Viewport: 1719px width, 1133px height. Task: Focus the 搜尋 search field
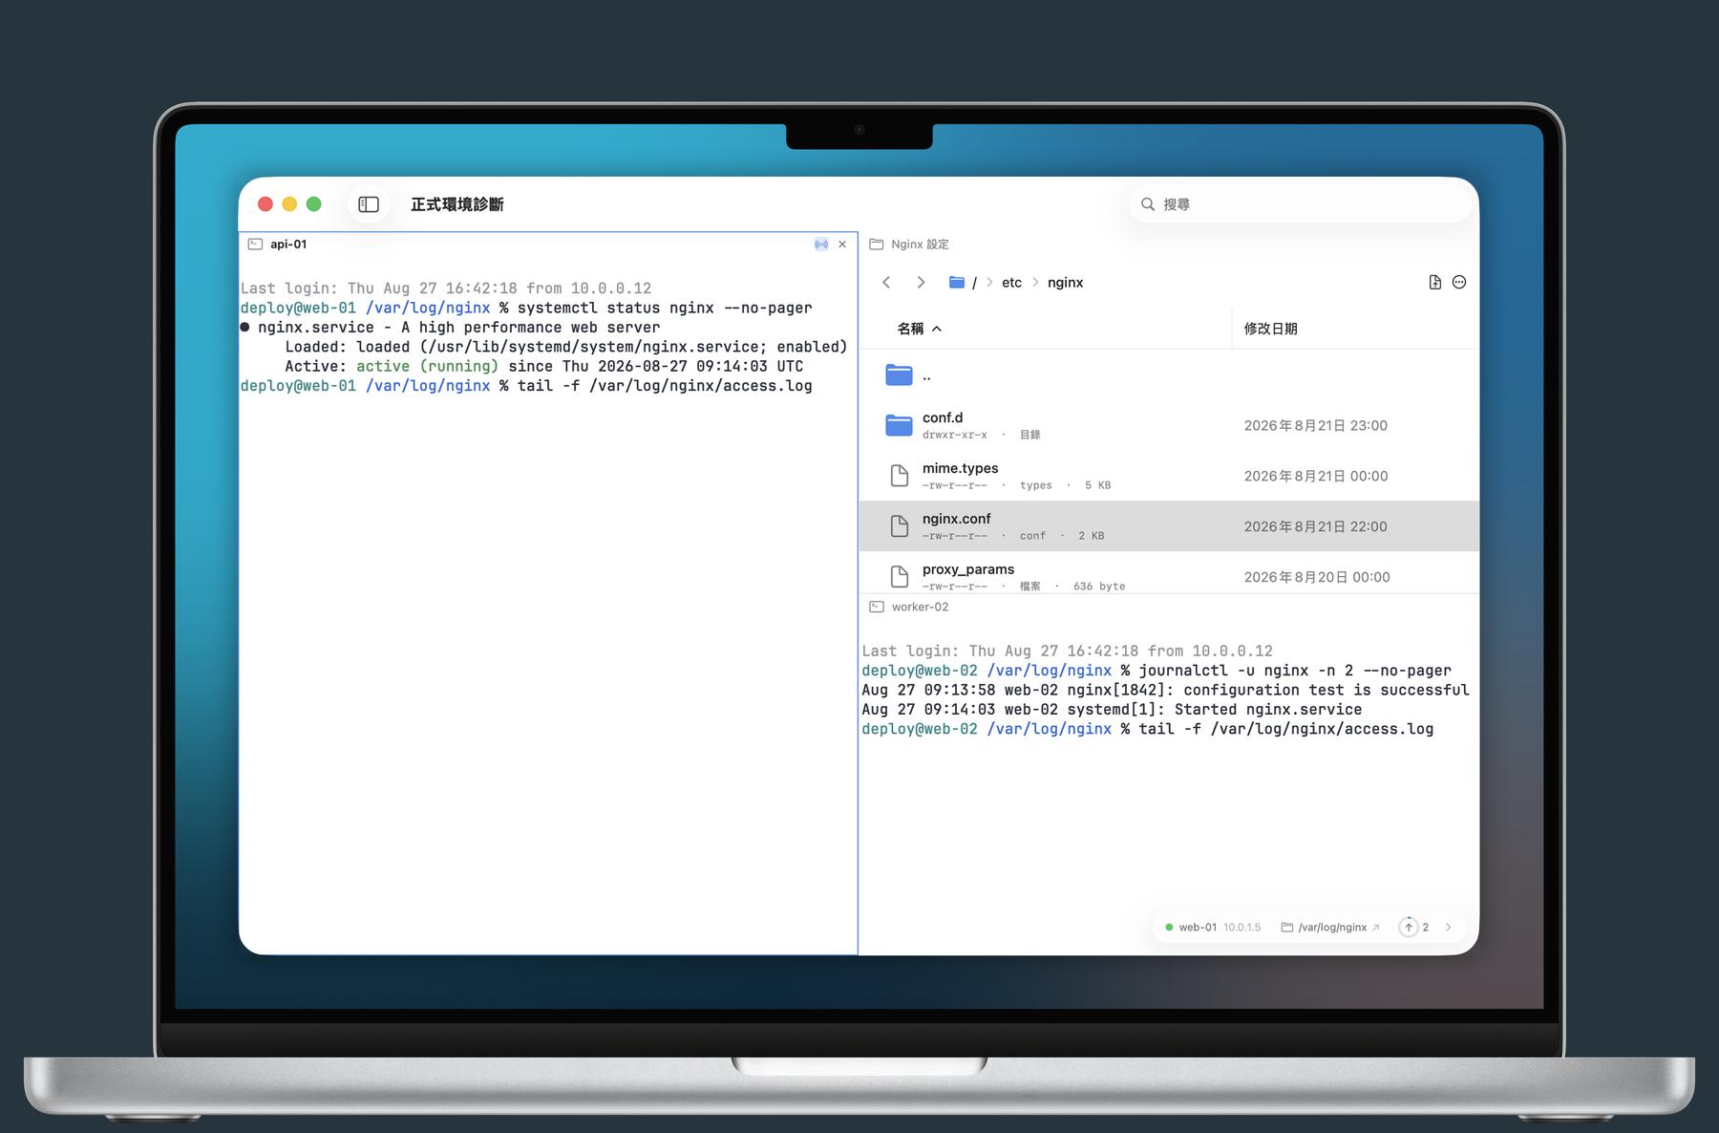pos(1301,204)
